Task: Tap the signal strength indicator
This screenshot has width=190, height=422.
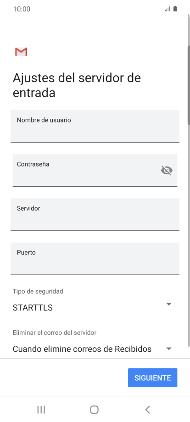Action: pyautogui.click(x=168, y=9)
